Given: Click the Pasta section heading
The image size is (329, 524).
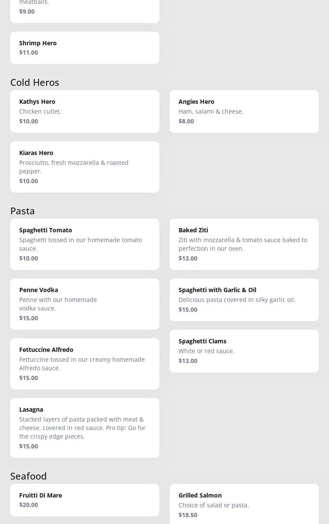Looking at the screenshot, I should (23, 211).
